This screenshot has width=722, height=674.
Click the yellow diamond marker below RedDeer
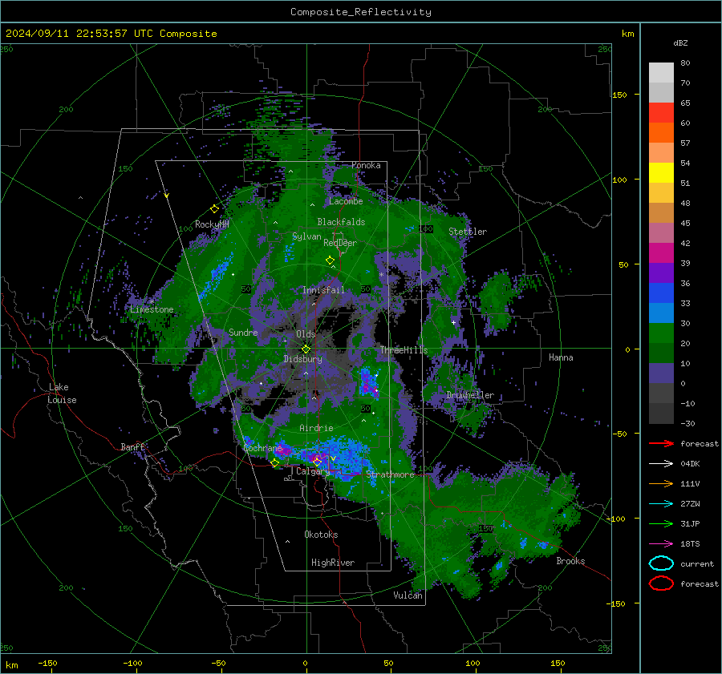tap(330, 260)
